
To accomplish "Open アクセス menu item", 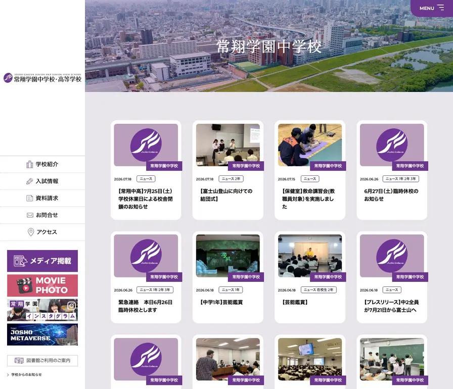I will [x=42, y=232].
